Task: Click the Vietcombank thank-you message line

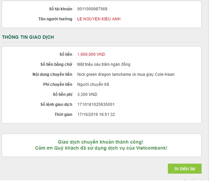Action: pos(101,148)
